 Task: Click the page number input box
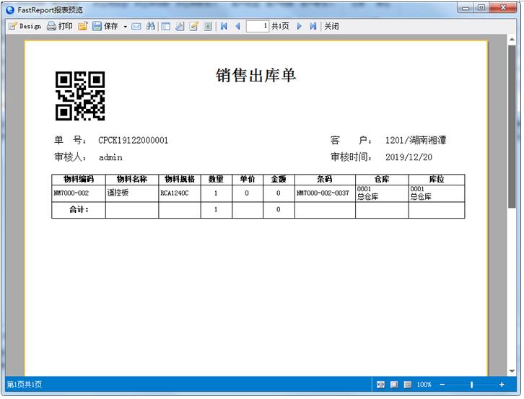tap(258, 26)
